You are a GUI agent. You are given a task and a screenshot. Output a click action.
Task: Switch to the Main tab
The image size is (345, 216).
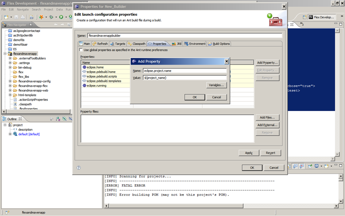85,44
